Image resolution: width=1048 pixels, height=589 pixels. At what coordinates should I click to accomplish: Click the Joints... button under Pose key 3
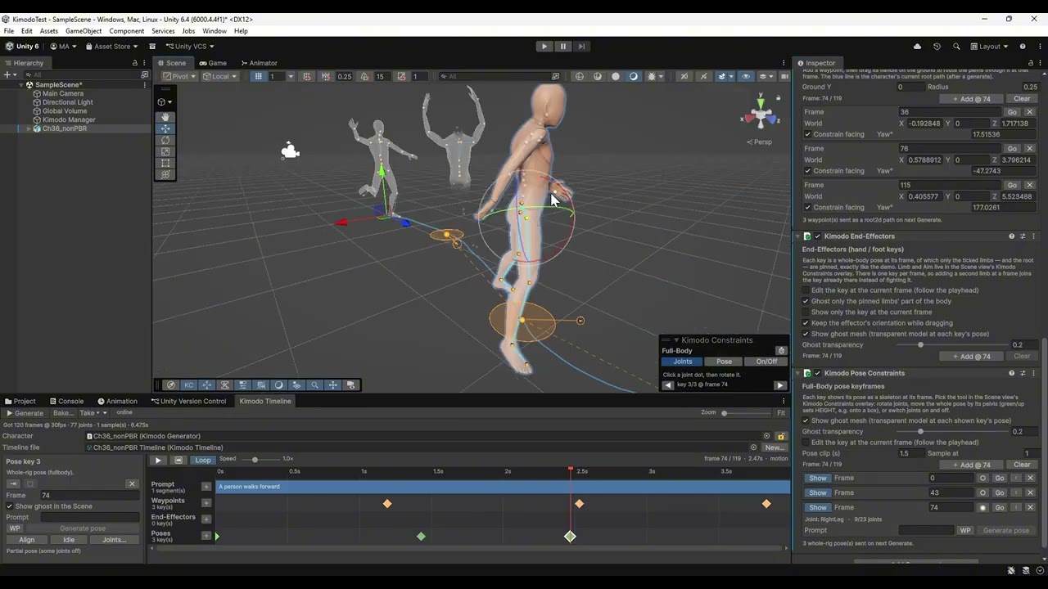tap(114, 540)
